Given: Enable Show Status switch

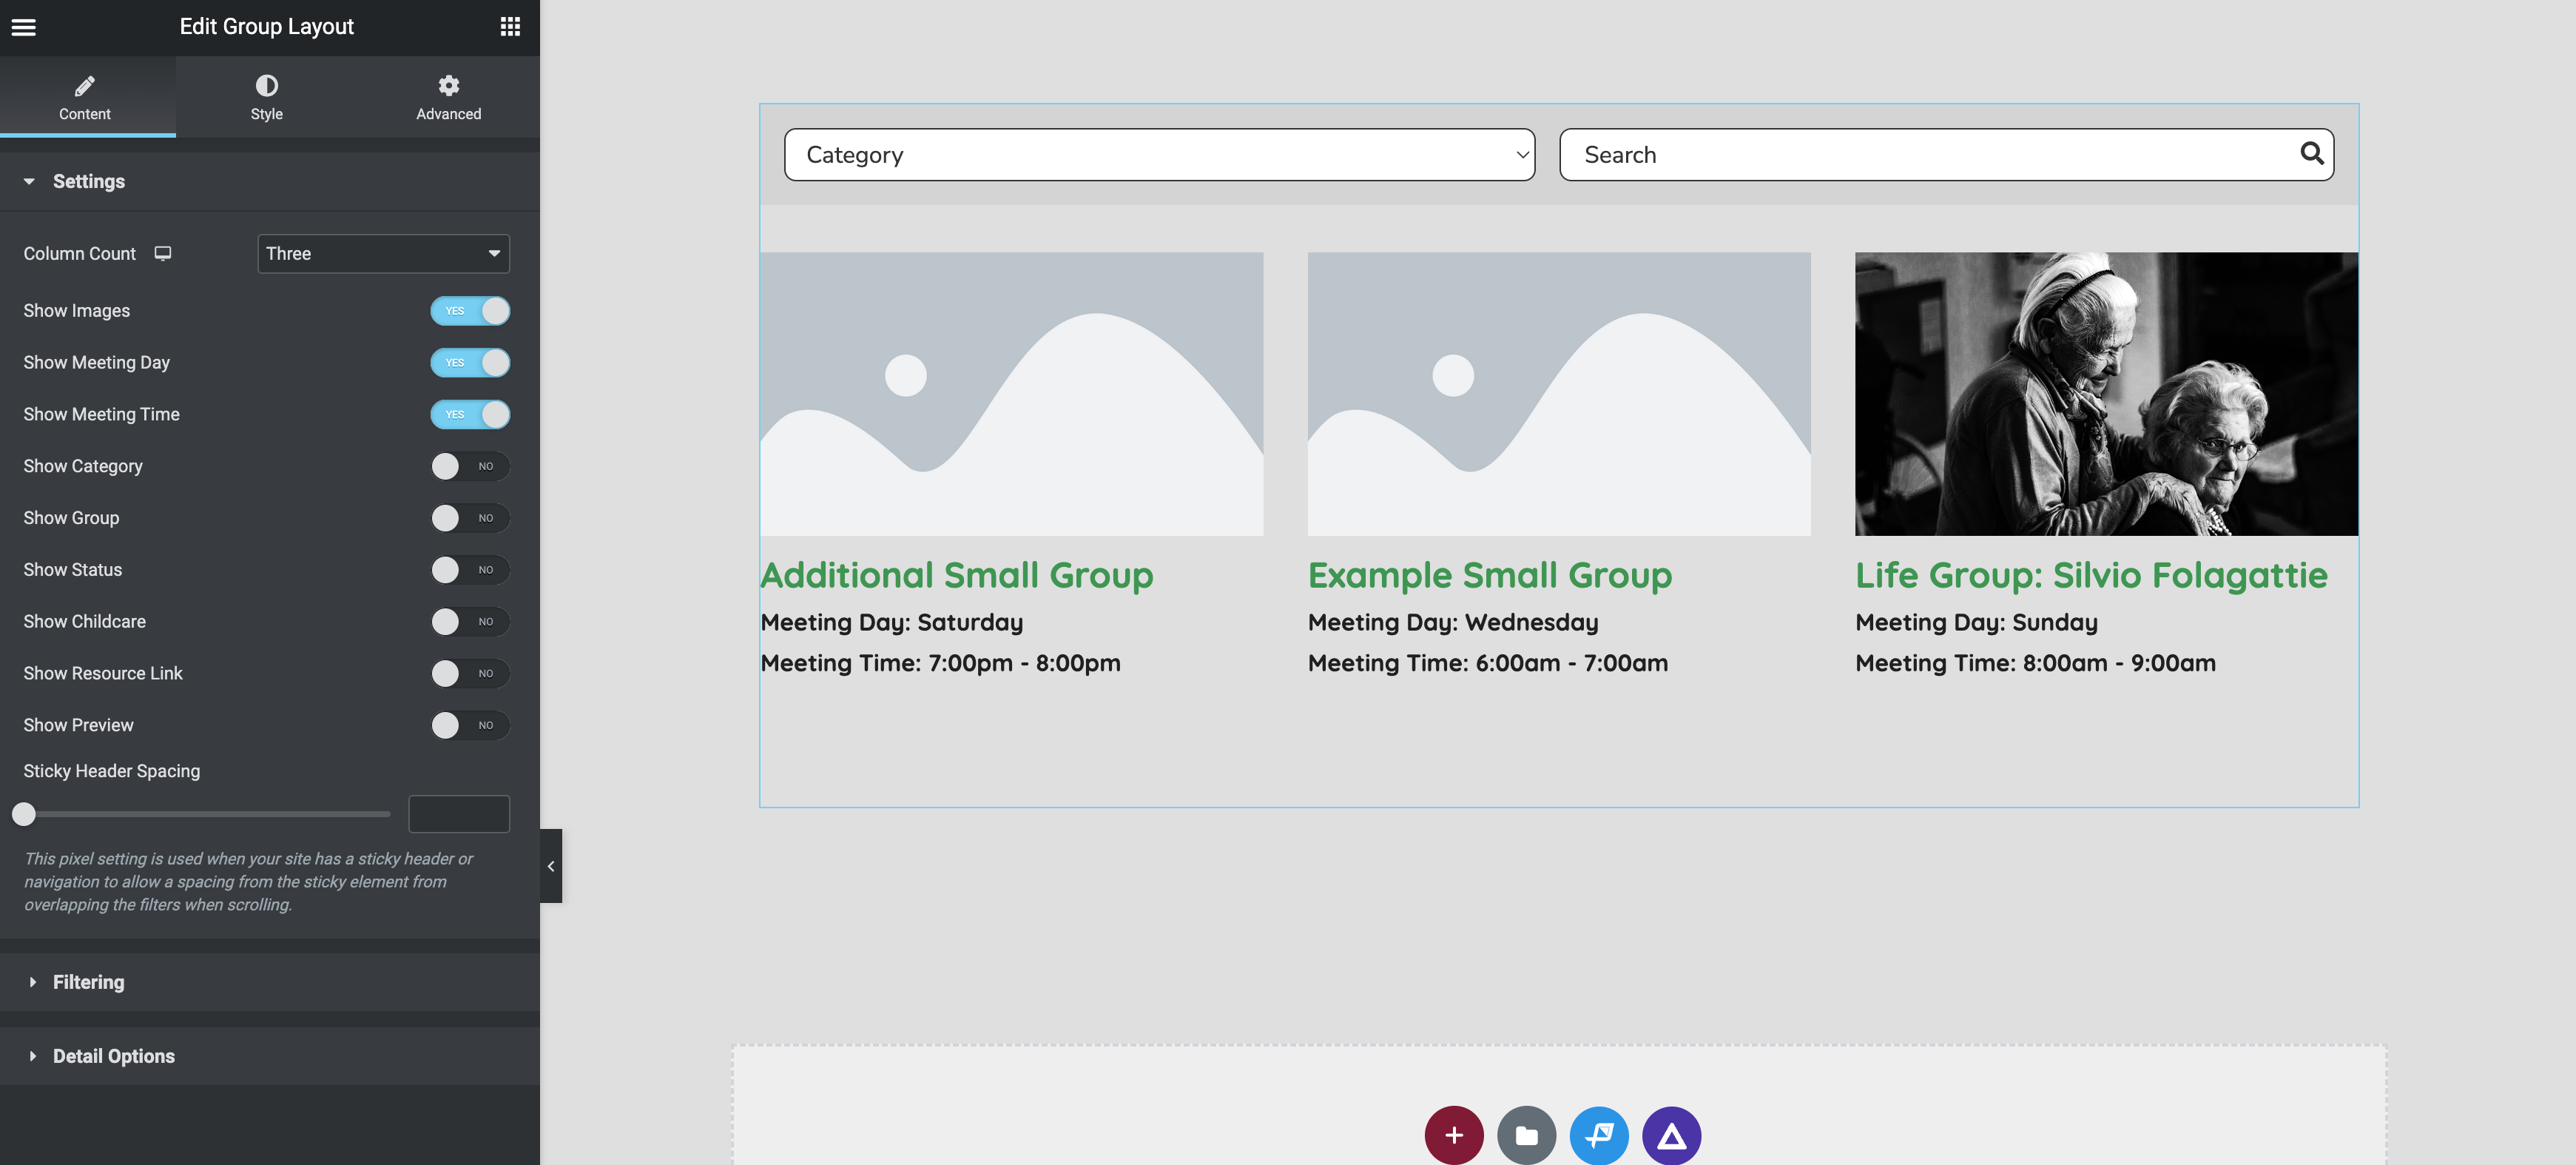Looking at the screenshot, I should pyautogui.click(x=470, y=569).
